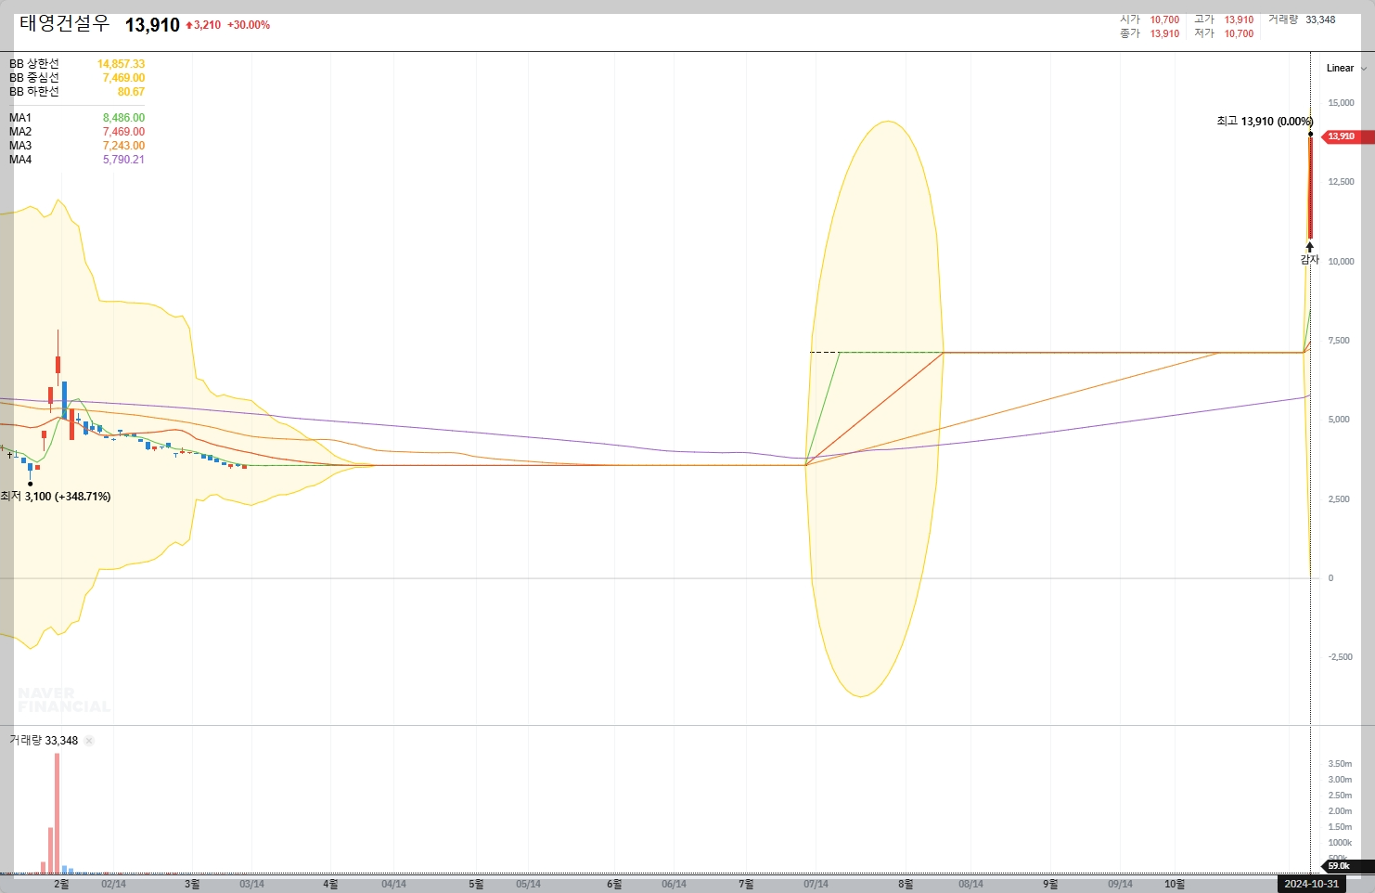Image resolution: width=1375 pixels, height=893 pixels.
Task: Click the 08/14 date on time axis
Action: 970,884
